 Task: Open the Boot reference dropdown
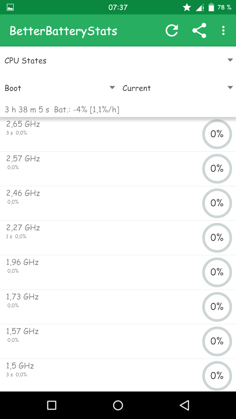pyautogui.click(x=60, y=88)
